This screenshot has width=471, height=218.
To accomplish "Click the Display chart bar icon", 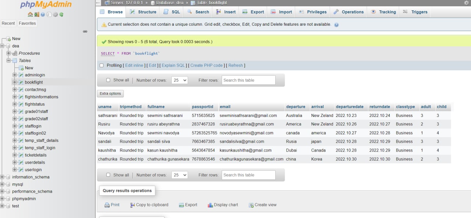I will point(210,205).
